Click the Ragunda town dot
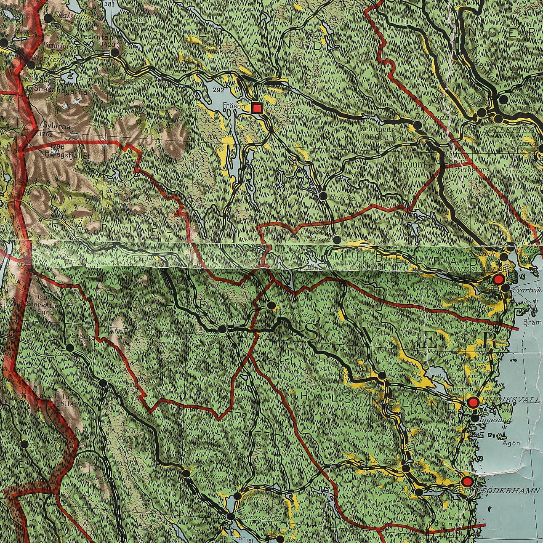The width and height of the screenshot is (543, 543). tap(418, 125)
